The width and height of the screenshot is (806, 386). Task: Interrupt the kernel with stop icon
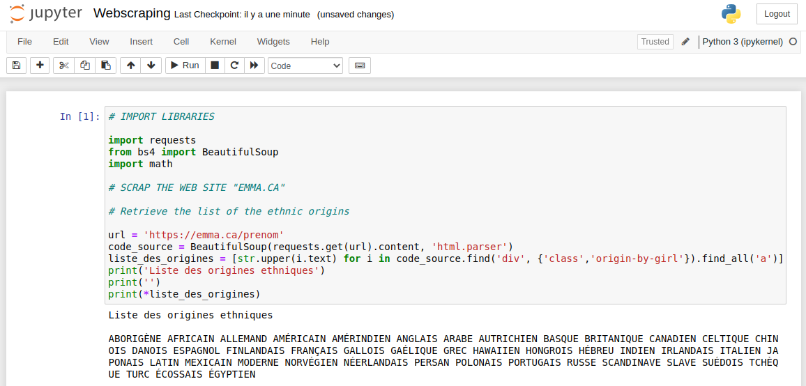tap(215, 65)
